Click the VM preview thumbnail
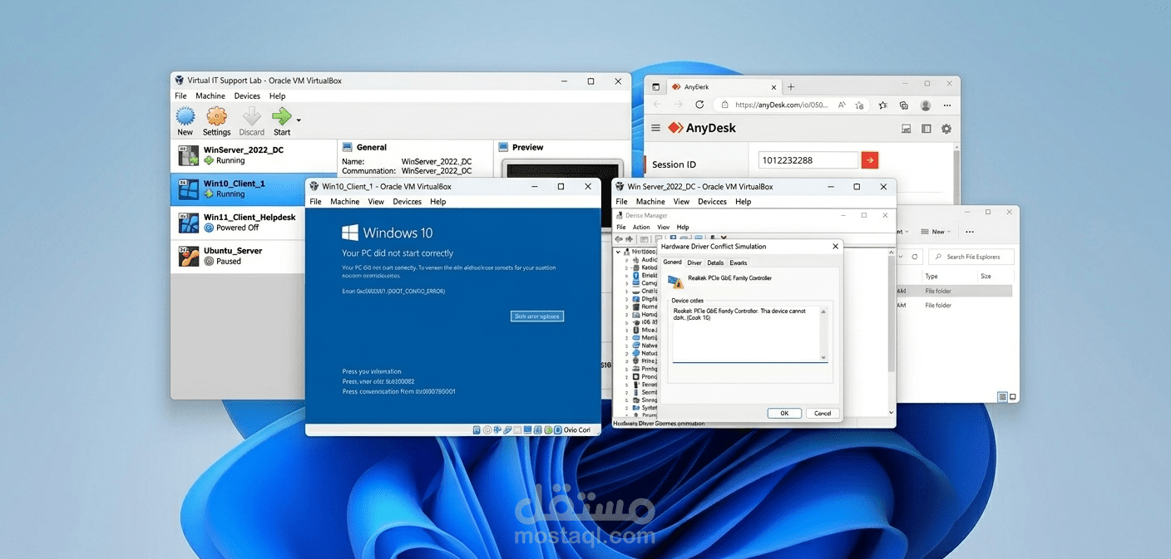 tap(565, 168)
